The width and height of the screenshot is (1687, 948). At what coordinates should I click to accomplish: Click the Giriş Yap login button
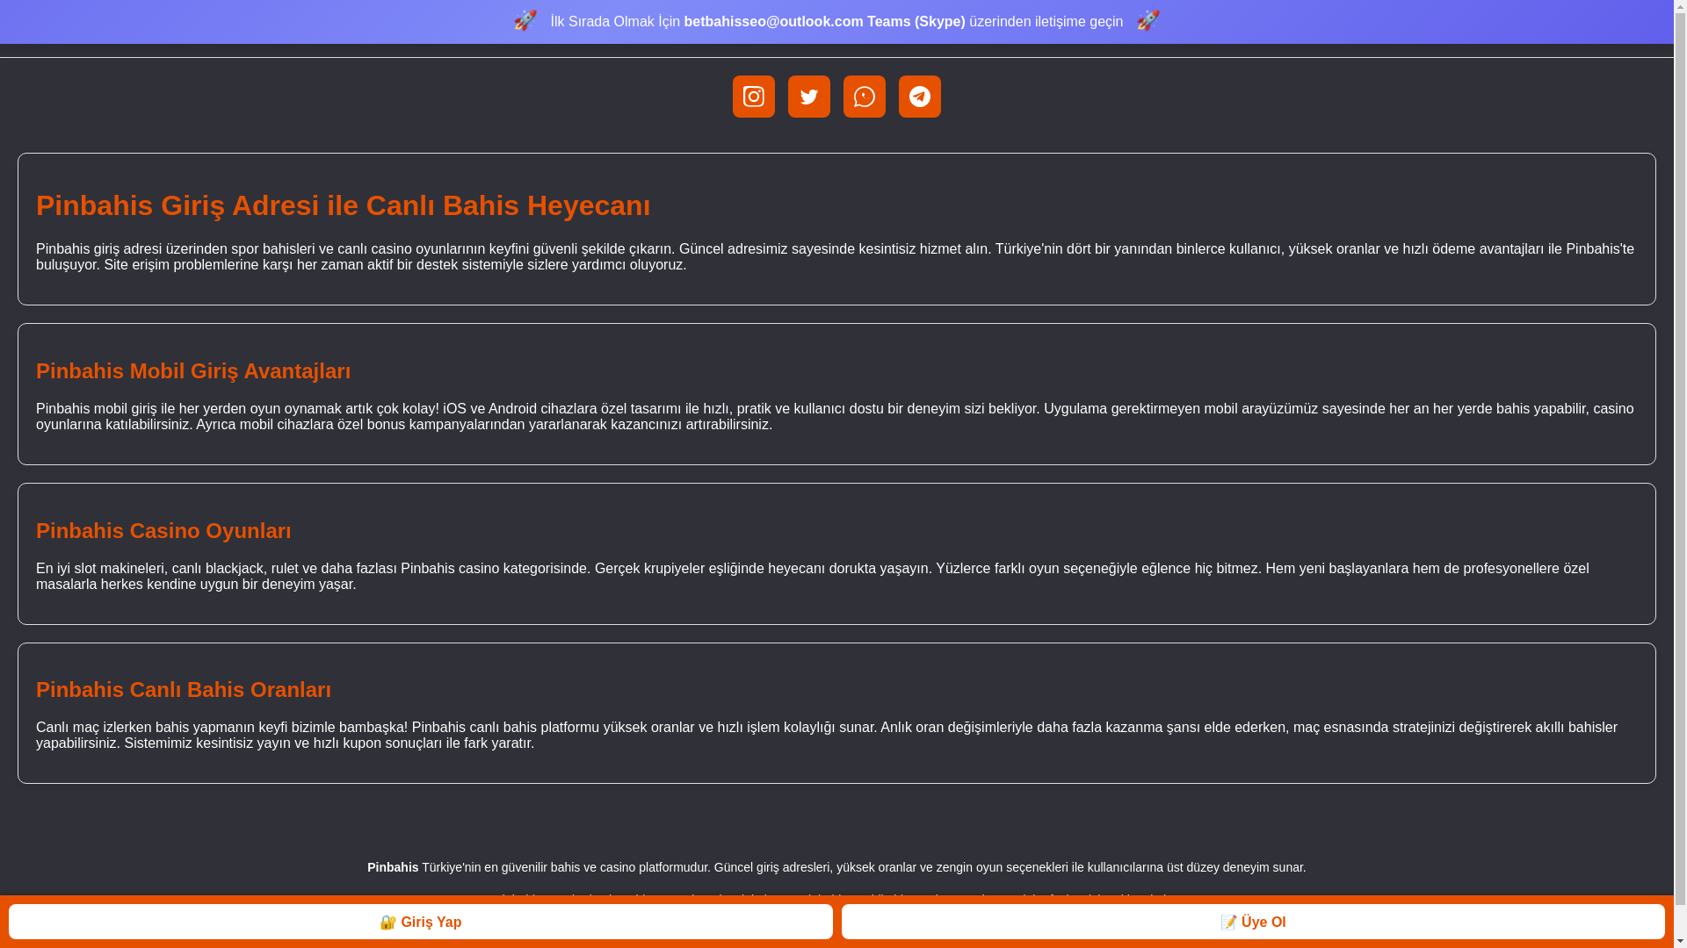(421, 922)
